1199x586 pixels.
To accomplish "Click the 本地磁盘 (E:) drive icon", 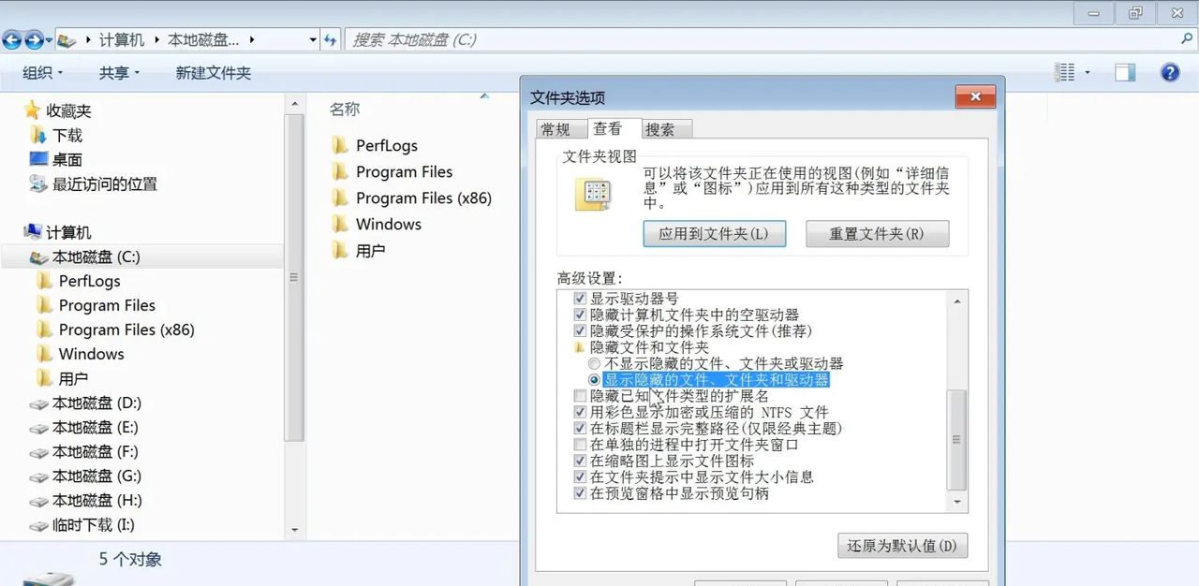I will coord(38,428).
